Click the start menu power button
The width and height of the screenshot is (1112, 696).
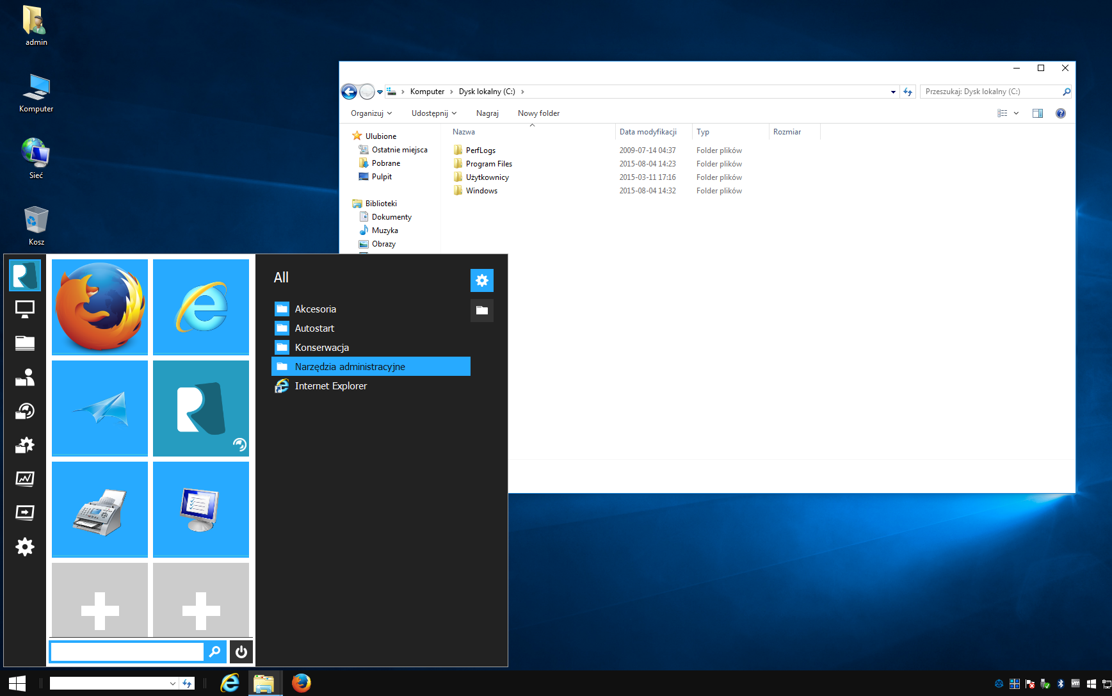(x=241, y=652)
